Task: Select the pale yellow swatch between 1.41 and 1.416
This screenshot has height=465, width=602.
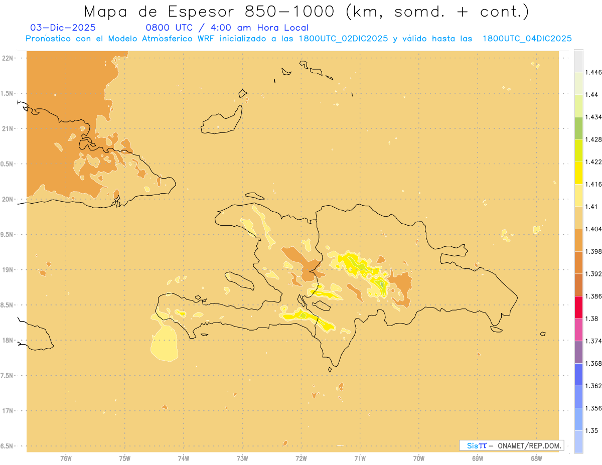Action: point(578,195)
